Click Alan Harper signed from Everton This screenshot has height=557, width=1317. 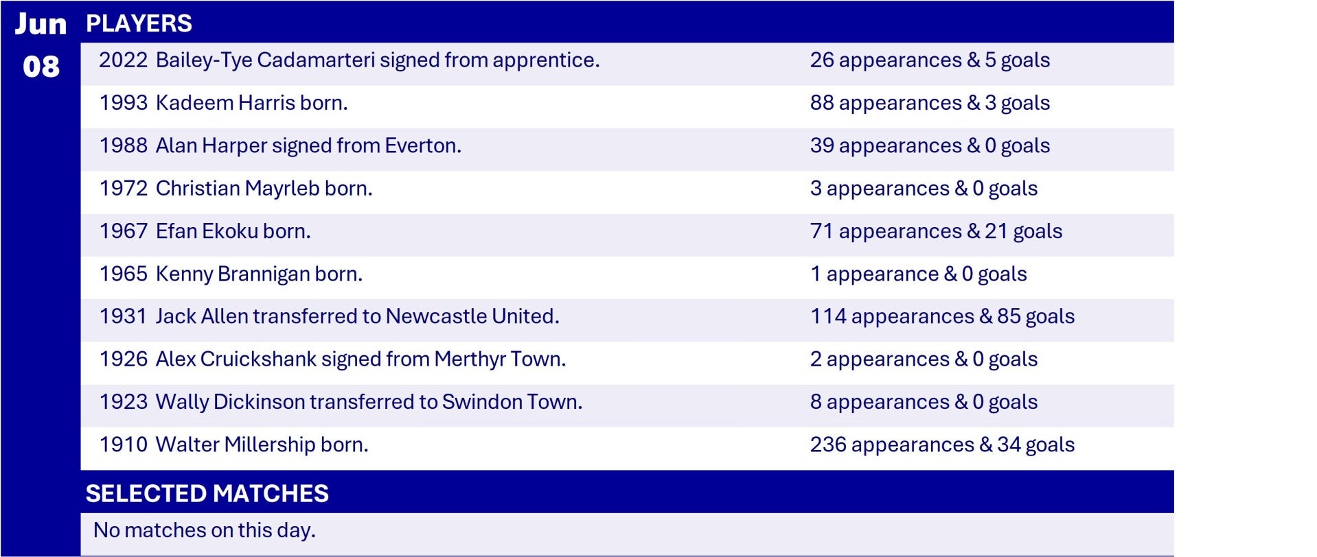[x=280, y=145]
